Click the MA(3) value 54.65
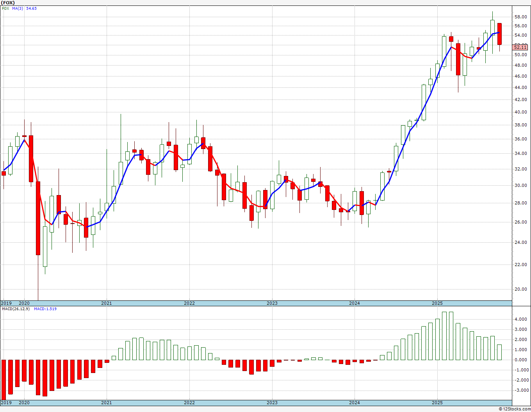This screenshot has height=412, width=531. tap(32, 8)
